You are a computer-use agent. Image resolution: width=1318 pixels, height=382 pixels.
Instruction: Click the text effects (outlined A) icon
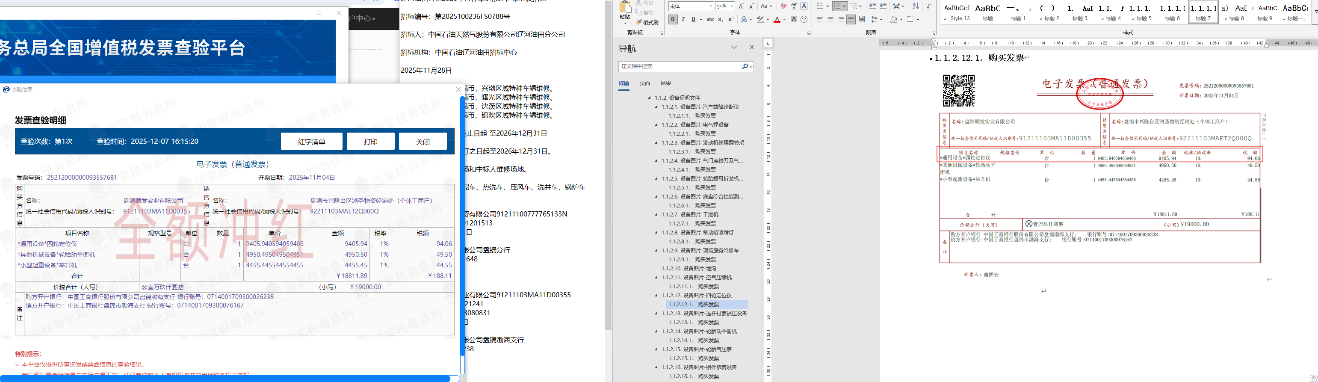pyautogui.click(x=745, y=19)
